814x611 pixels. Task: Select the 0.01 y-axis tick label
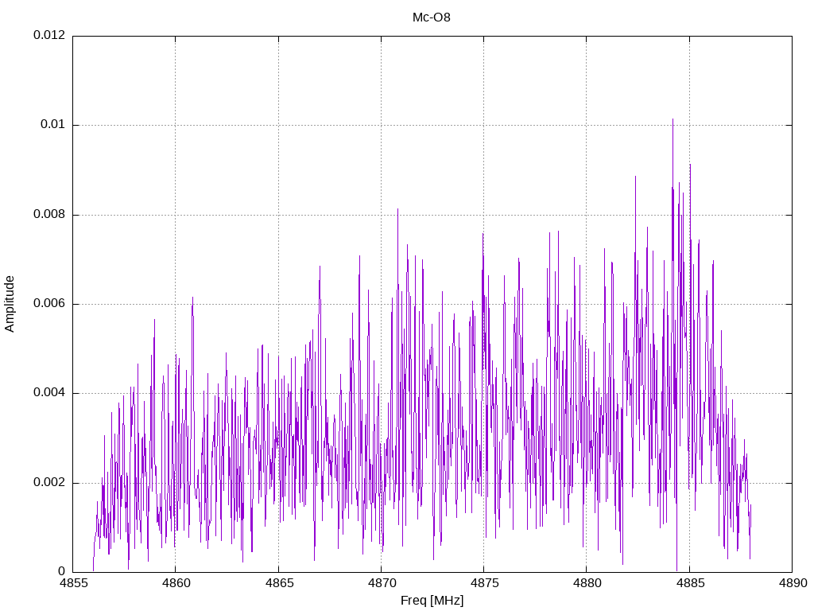(52, 126)
